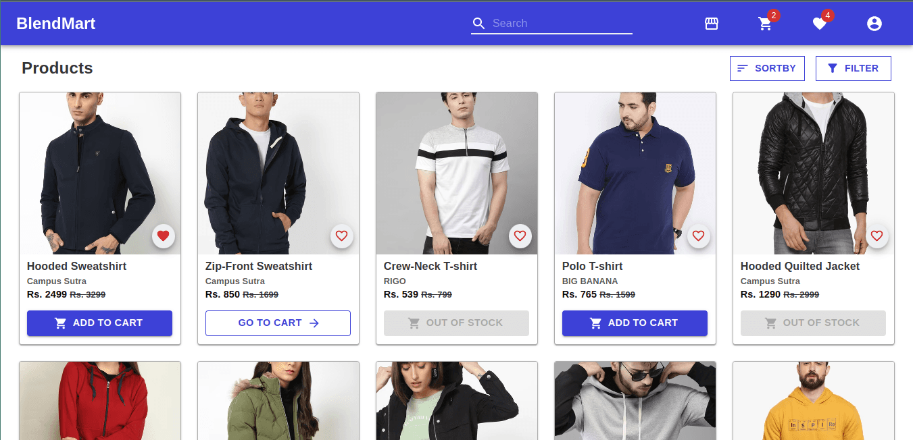
Task: Open the SORTBY options
Action: pos(767,68)
